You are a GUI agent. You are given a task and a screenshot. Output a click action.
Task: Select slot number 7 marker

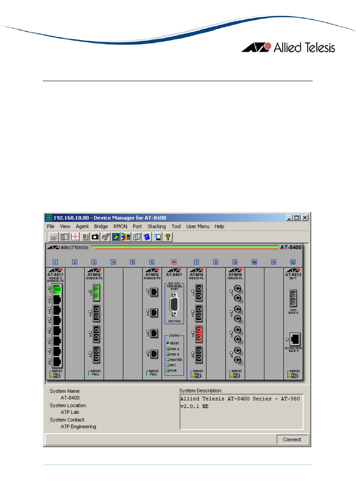[196, 262]
